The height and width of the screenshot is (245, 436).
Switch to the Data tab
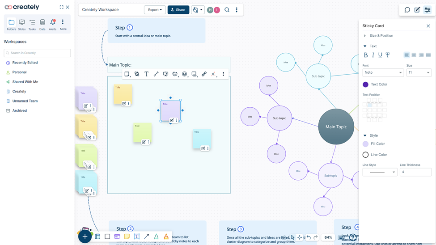click(x=42, y=25)
